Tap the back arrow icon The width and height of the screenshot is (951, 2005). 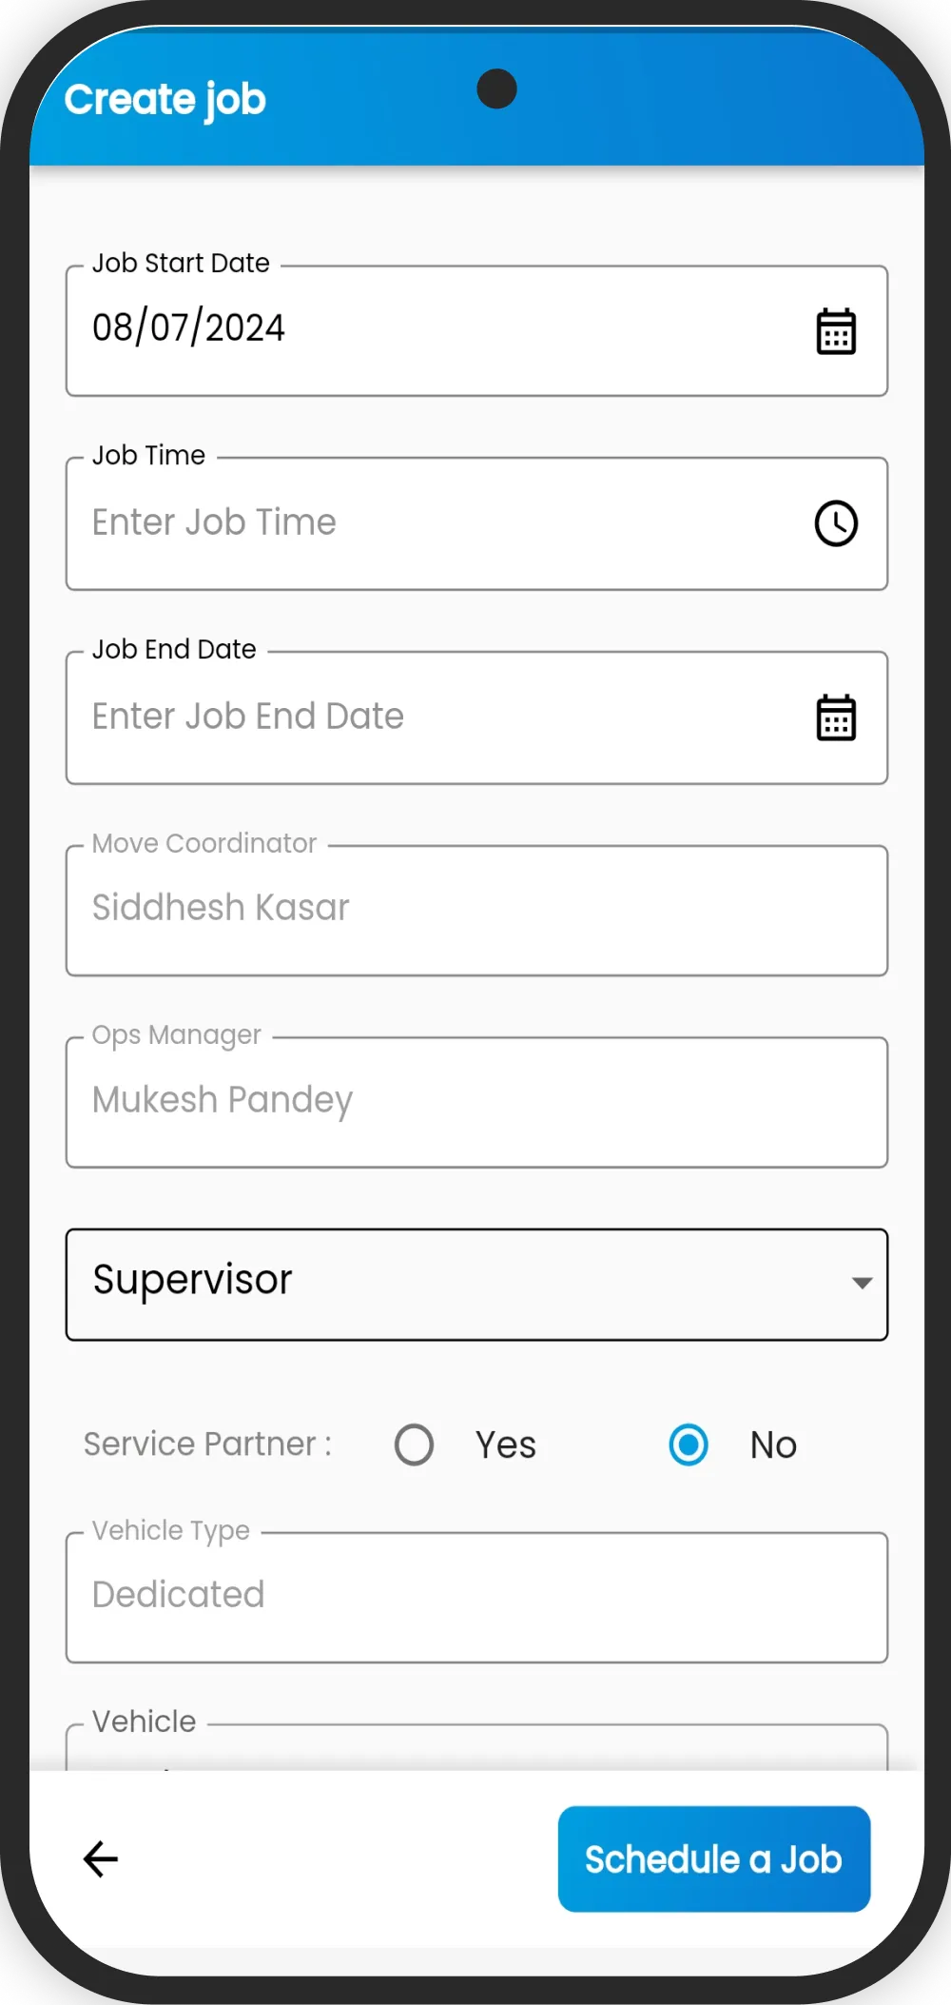(x=101, y=1858)
